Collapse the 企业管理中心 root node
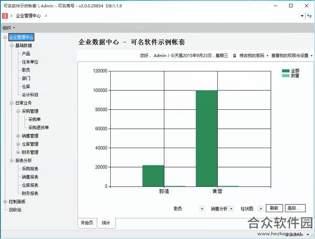This screenshot has width=315, height=239. click(5, 37)
